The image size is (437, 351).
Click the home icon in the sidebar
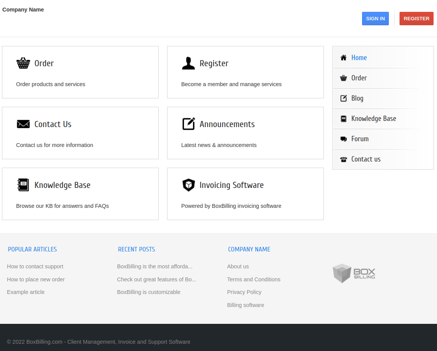coord(343,57)
